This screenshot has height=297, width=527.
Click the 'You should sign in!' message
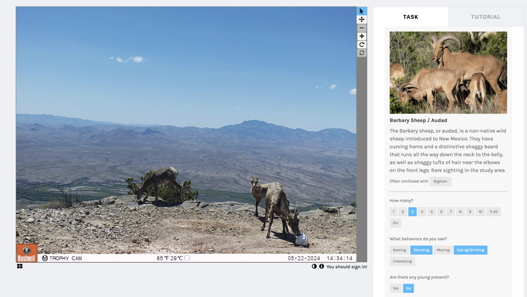(x=347, y=267)
